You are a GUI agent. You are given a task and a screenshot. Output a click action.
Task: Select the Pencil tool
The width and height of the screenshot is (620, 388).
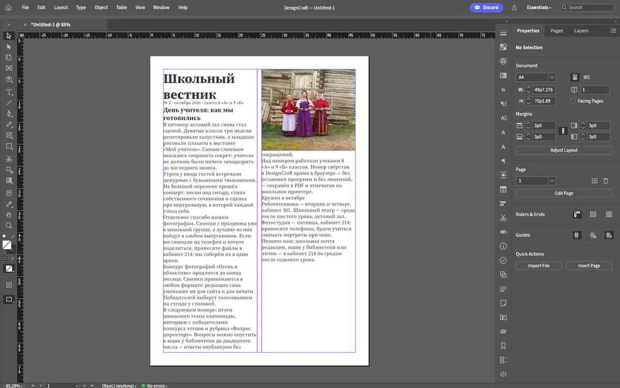[9, 125]
